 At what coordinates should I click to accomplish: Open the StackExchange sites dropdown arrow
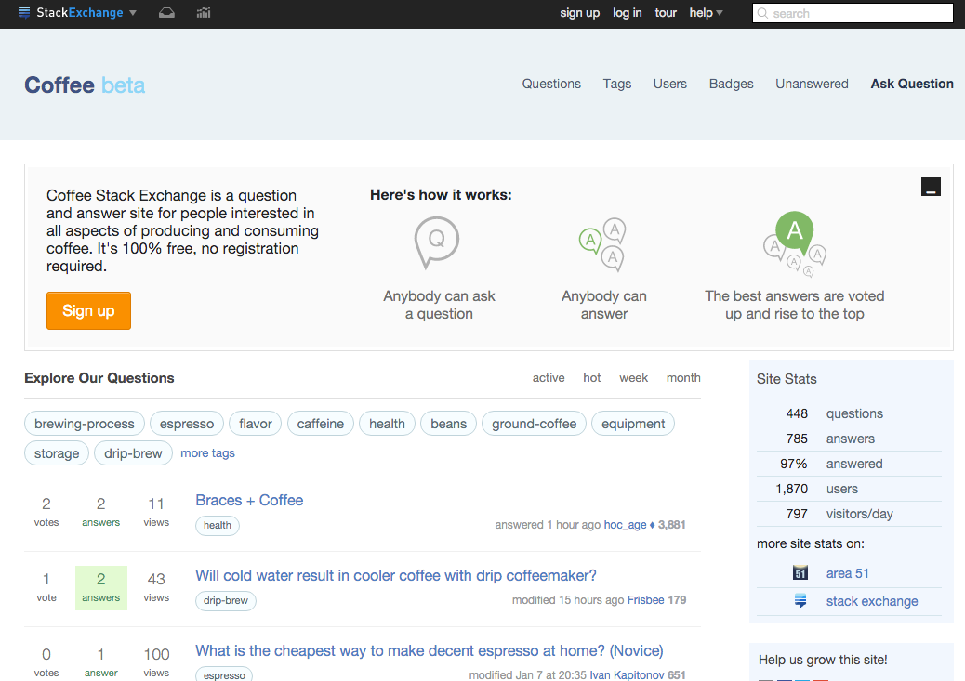click(132, 13)
